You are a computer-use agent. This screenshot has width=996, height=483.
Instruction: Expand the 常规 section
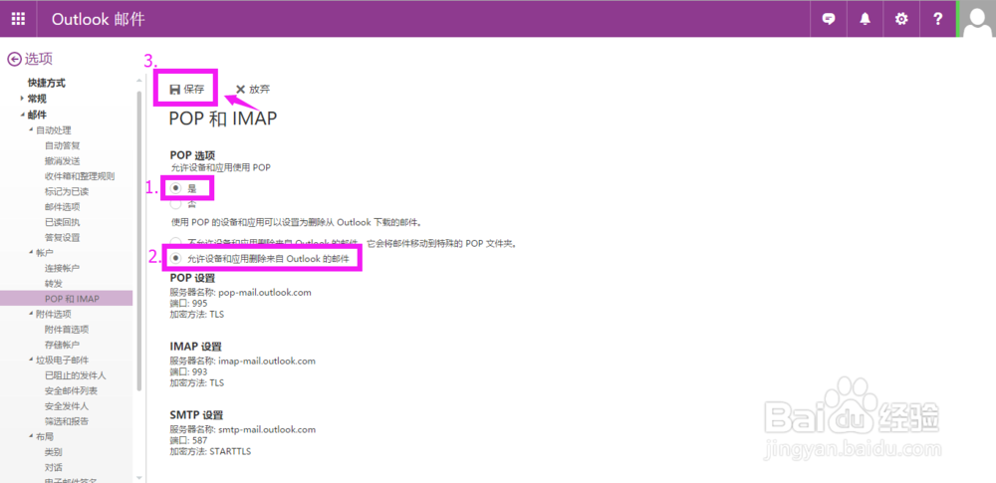coord(22,99)
